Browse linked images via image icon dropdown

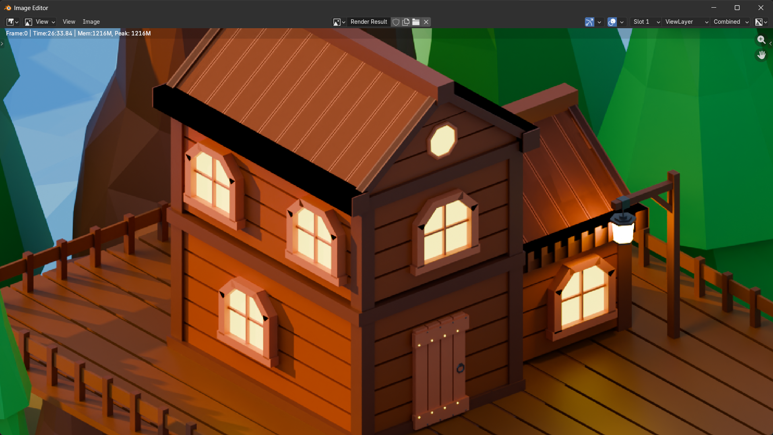click(339, 22)
